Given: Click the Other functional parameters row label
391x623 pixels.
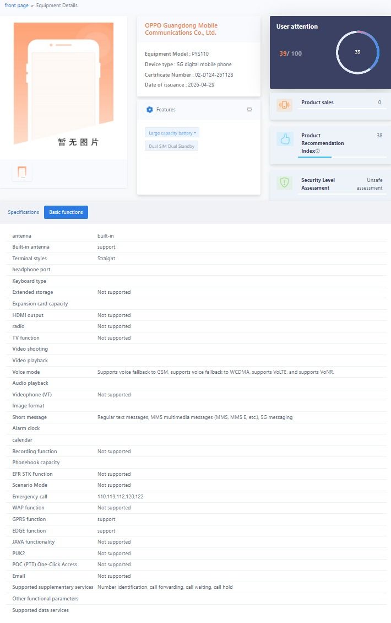Looking at the screenshot, I should [45, 599].
